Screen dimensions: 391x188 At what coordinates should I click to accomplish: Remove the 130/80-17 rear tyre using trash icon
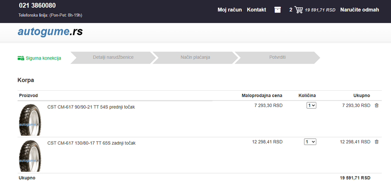377,142
